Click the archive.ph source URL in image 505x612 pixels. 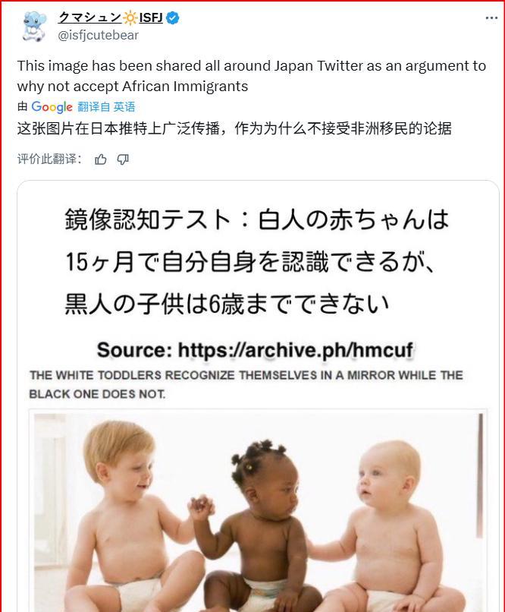pyautogui.click(x=295, y=350)
